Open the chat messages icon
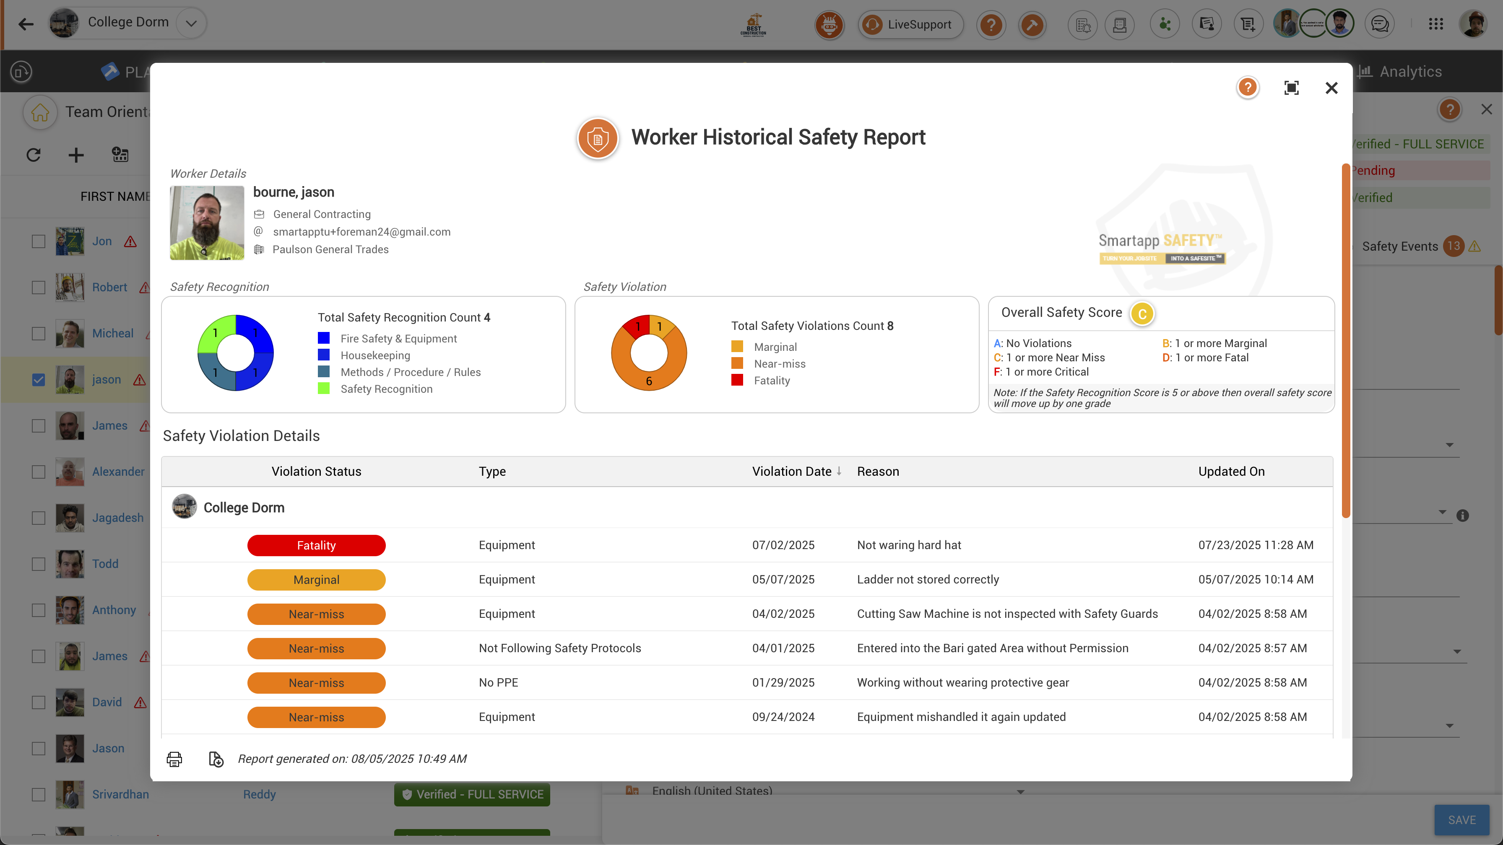This screenshot has height=845, width=1503. (1379, 24)
